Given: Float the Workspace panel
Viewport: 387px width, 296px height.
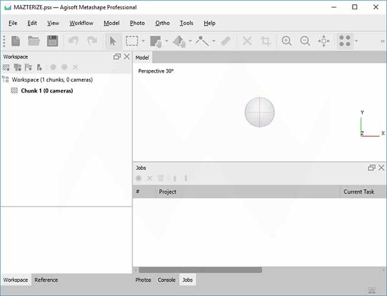Looking at the screenshot, I should pyautogui.click(x=117, y=57).
